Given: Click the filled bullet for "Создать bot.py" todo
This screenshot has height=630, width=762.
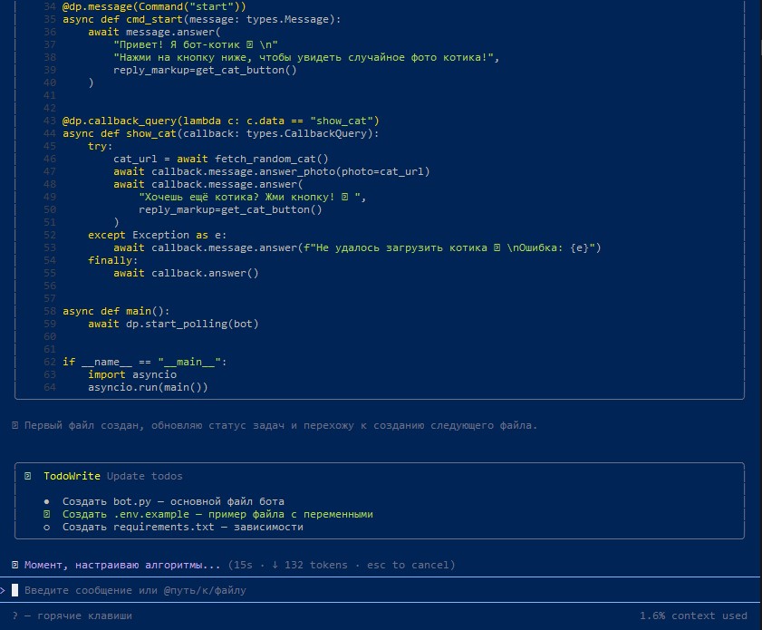Looking at the screenshot, I should click(46, 501).
